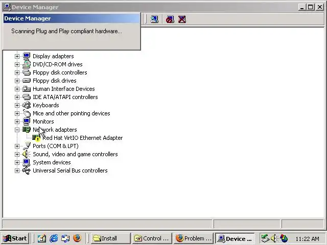The image size is (327, 245).
Task: Select the Keyboards label
Action: (x=46, y=105)
